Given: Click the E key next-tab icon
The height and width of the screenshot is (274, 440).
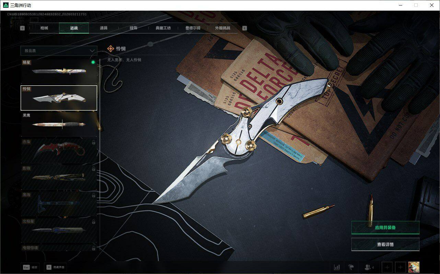Looking at the screenshot, I should coord(244,28).
